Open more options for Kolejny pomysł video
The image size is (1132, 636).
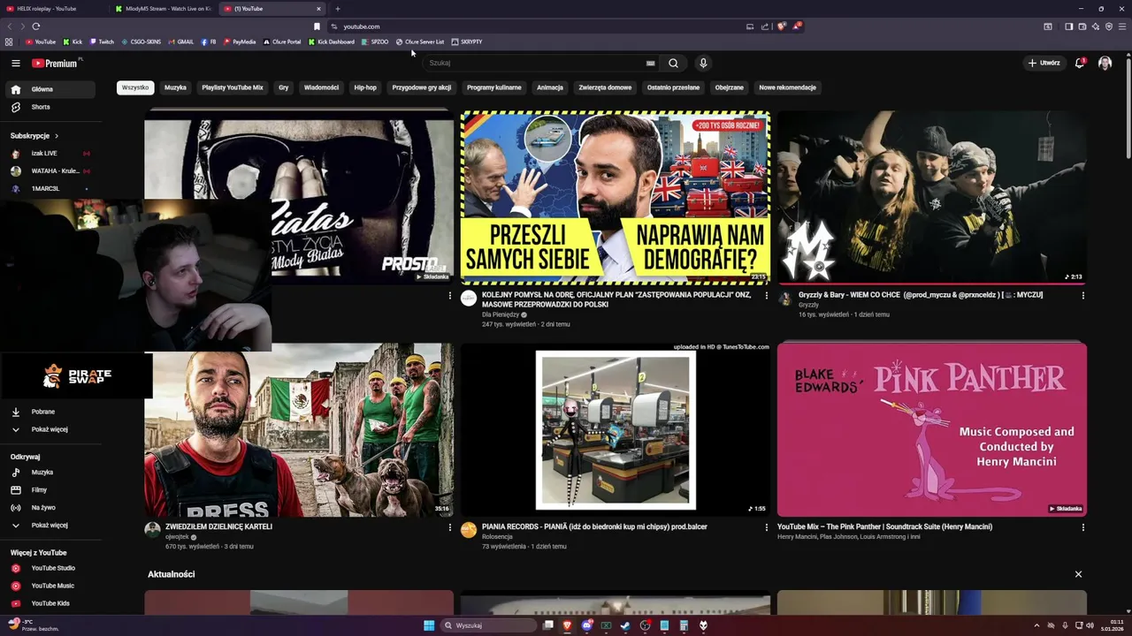(x=767, y=295)
